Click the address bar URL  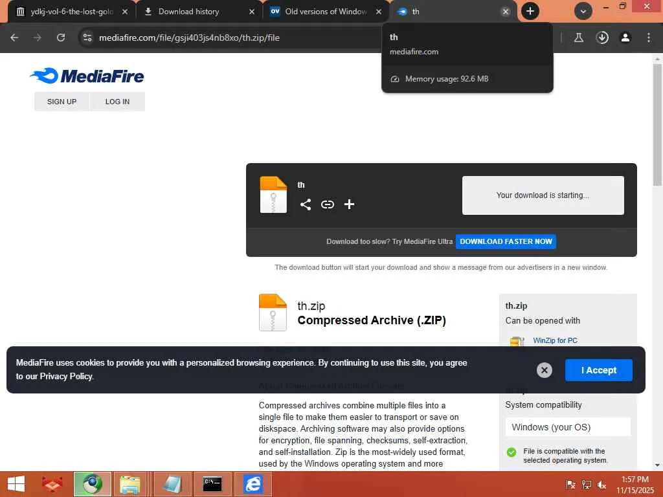coord(189,38)
